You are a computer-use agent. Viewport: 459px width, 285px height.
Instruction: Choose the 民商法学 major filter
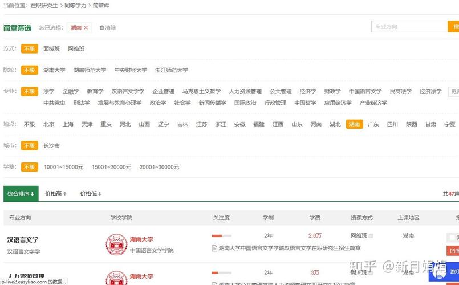401,92
